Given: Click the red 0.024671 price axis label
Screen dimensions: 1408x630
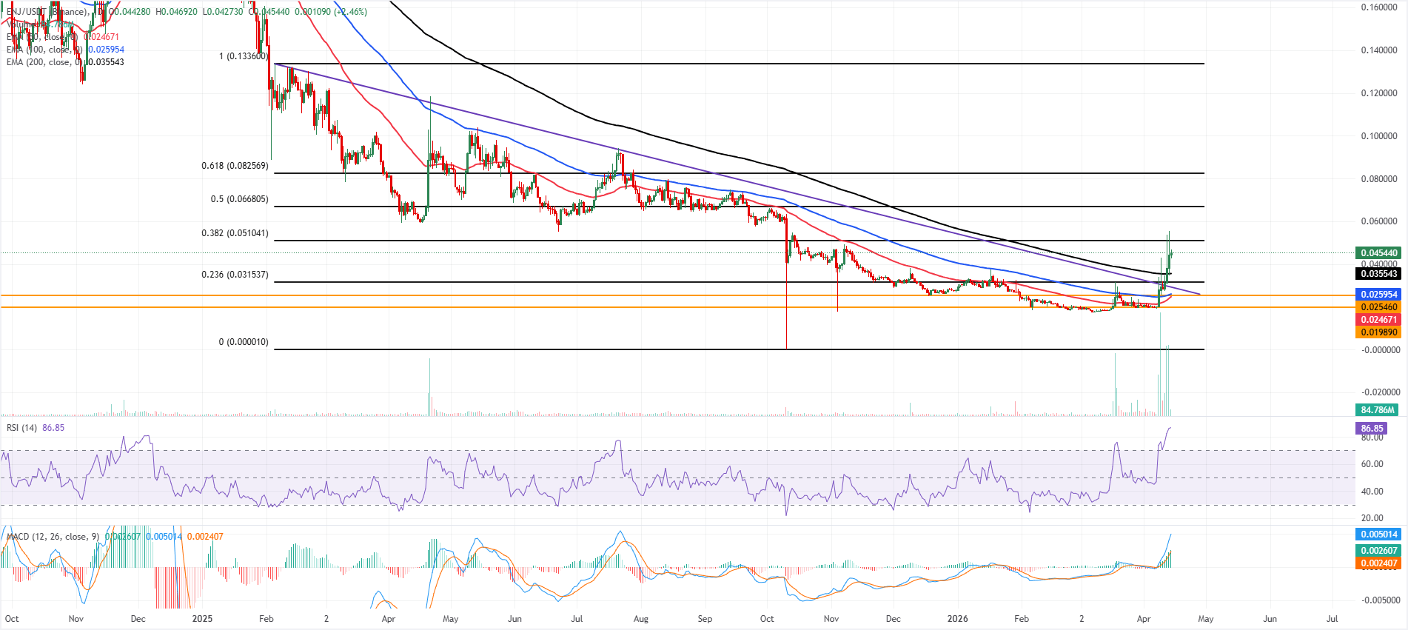Looking at the screenshot, I should [x=1378, y=320].
